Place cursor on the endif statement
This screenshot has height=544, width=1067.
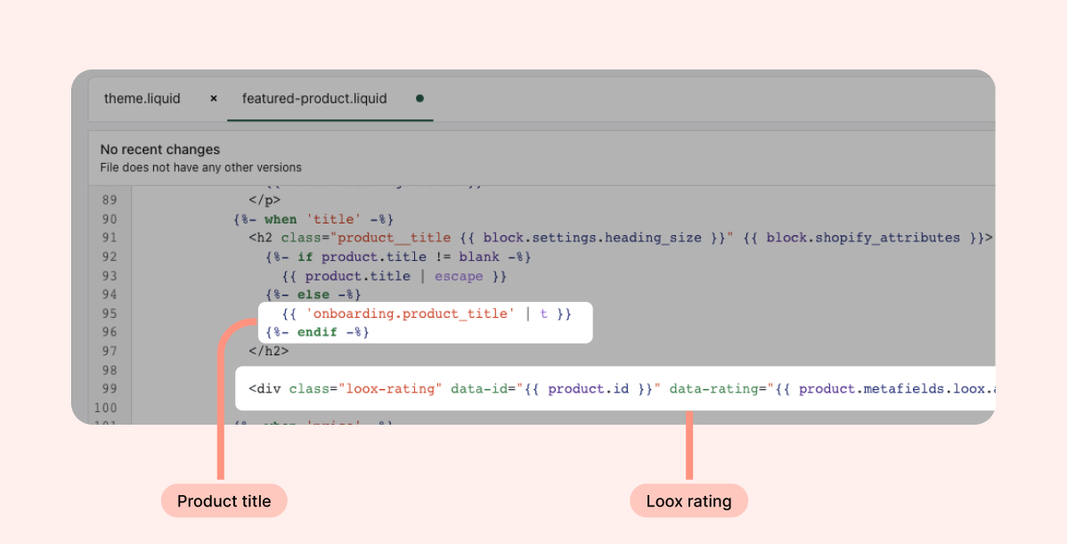tap(316, 332)
